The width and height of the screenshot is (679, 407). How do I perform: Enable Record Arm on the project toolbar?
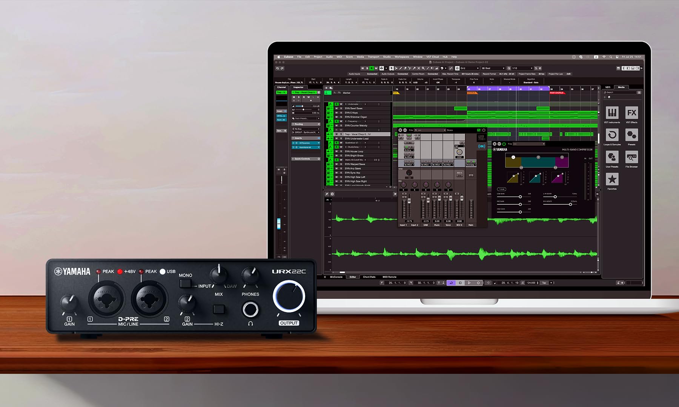tap(371, 68)
